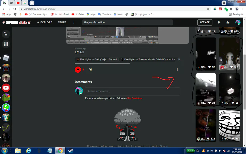Open the user avatar menu in top bar
This screenshot has width=246, height=154.
pyautogui.click(x=238, y=22)
